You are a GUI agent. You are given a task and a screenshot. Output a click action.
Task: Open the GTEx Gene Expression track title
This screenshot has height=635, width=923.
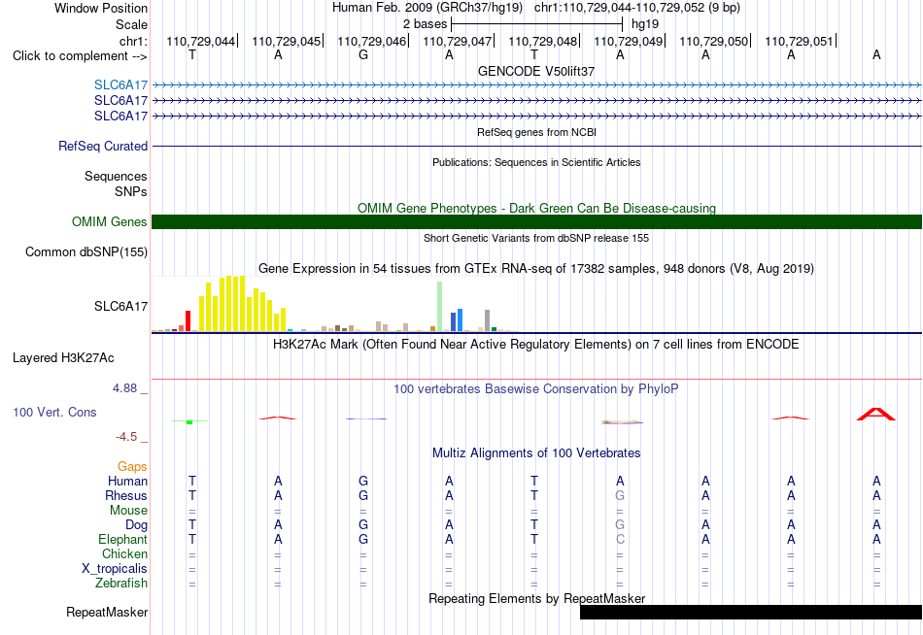(x=536, y=269)
